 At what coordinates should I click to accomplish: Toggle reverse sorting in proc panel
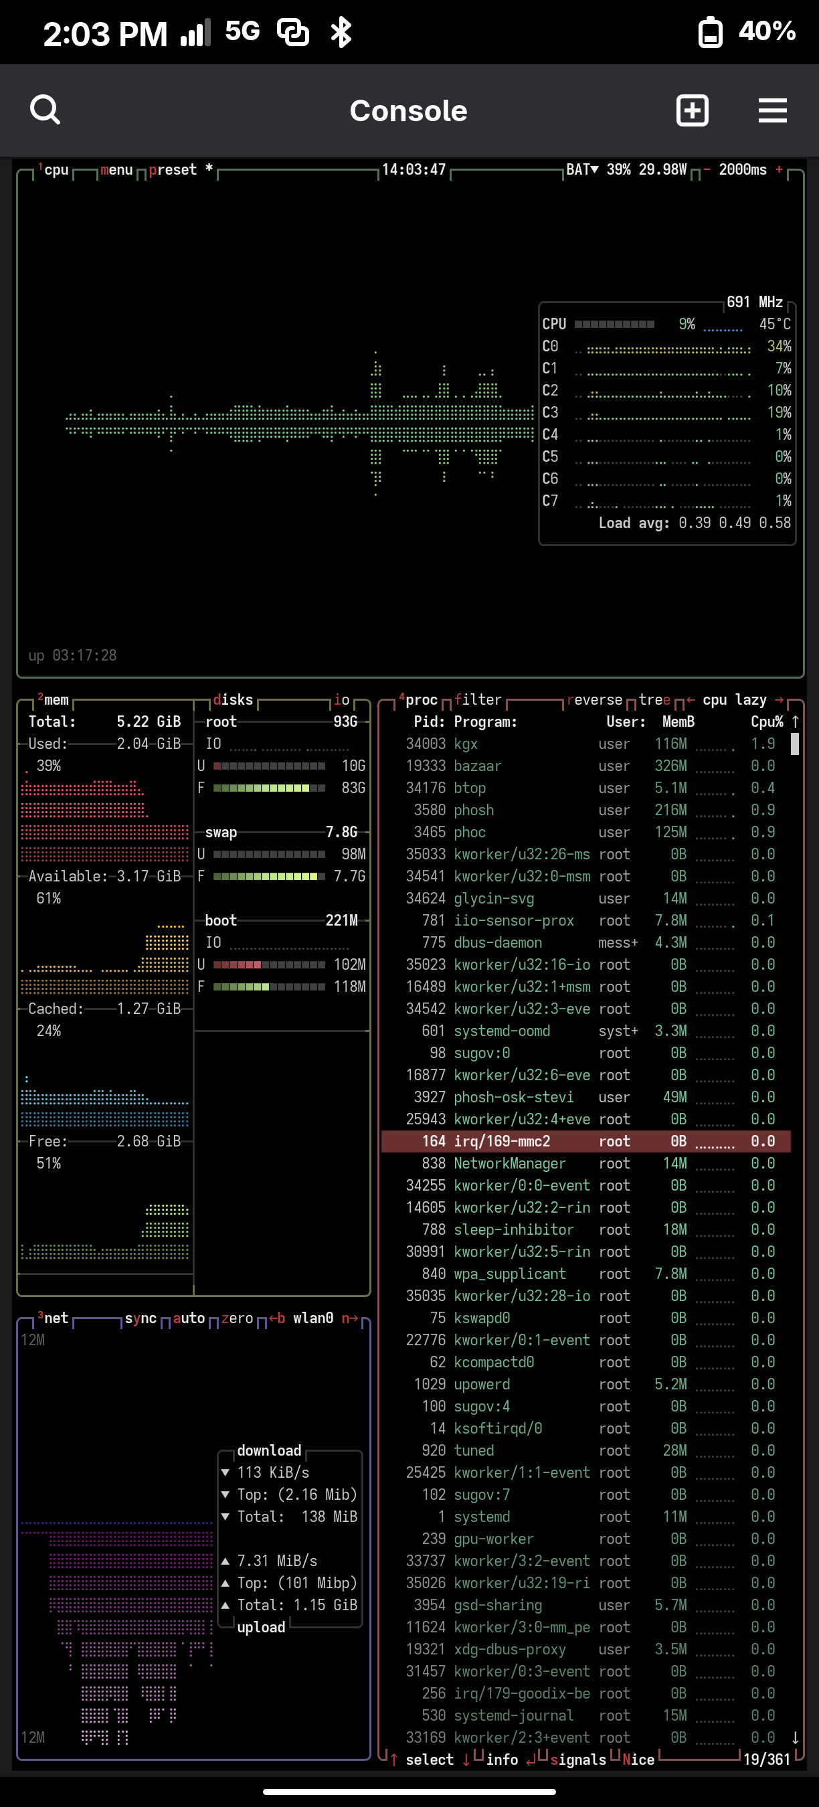point(594,699)
